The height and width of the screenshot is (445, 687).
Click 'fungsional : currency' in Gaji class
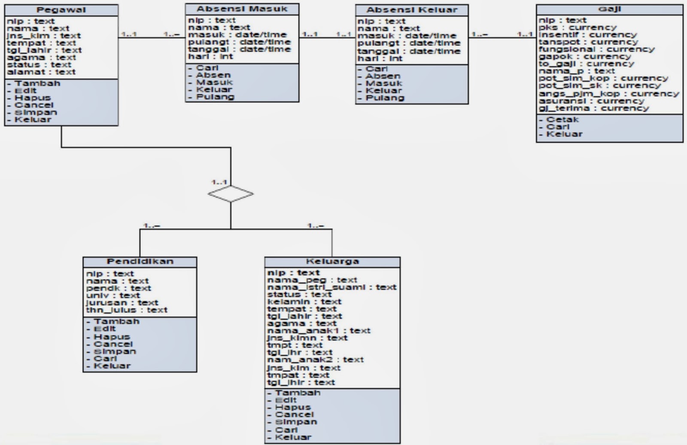597,49
